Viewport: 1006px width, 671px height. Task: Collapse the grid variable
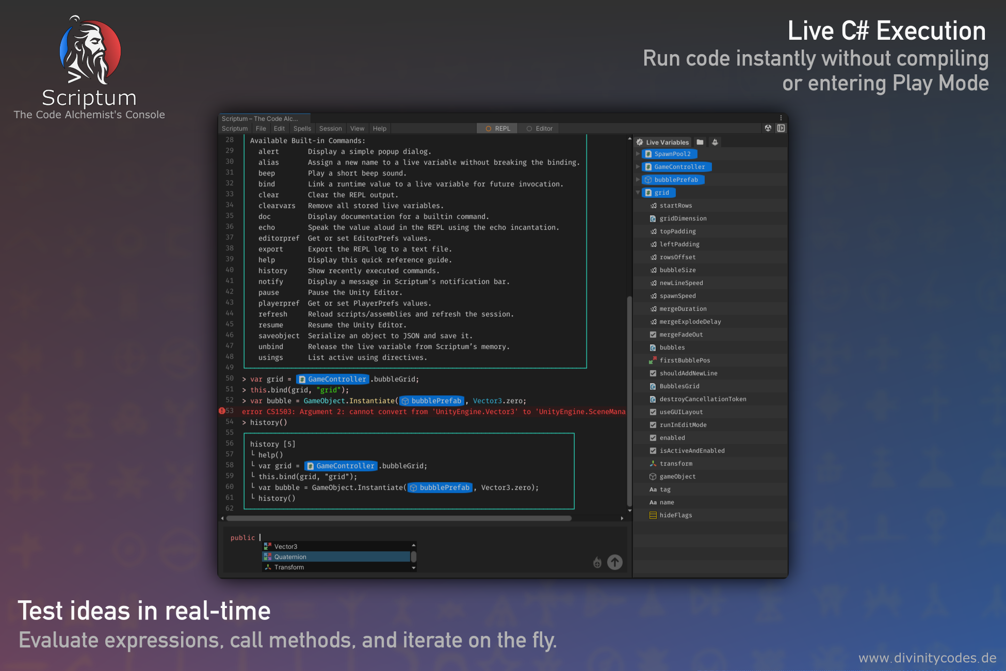pos(638,193)
